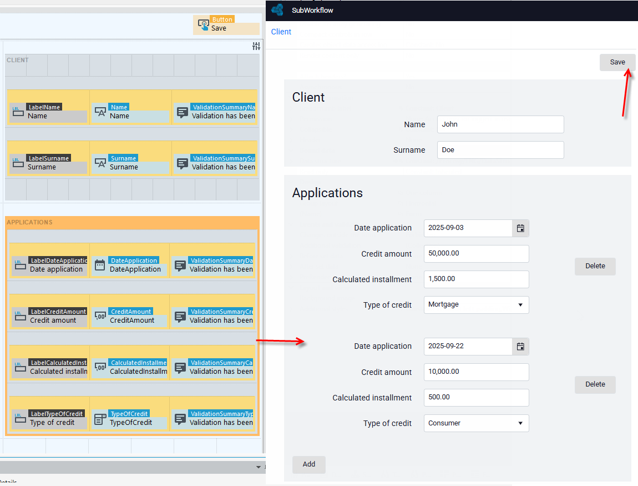638x486 pixels.
Task: Select the ValidationSummaryTypeOfCredit control in designer
Action: pos(213,418)
